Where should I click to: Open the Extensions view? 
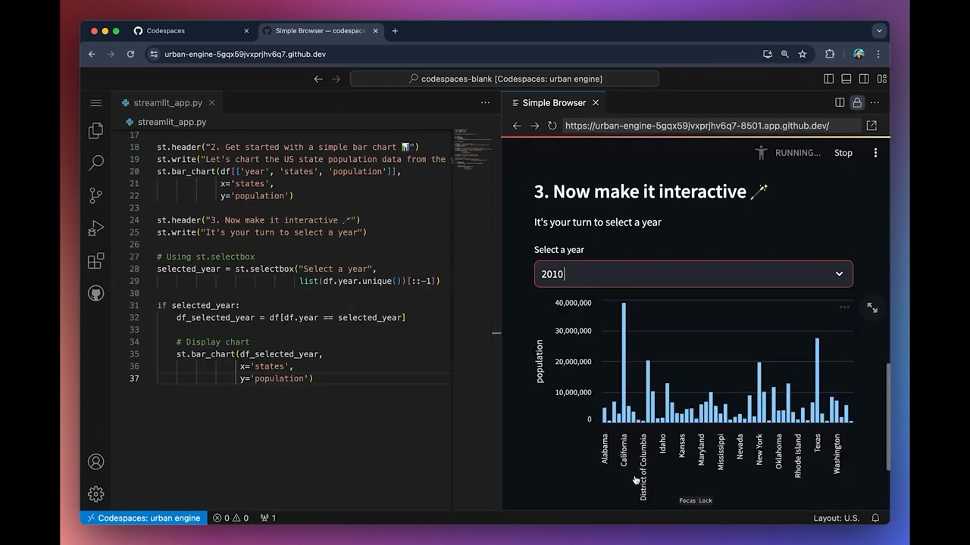[x=95, y=260]
